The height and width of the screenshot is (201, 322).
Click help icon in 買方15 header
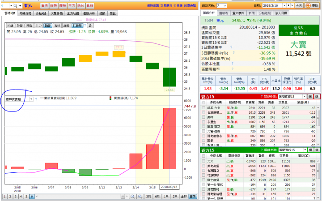click(262, 97)
